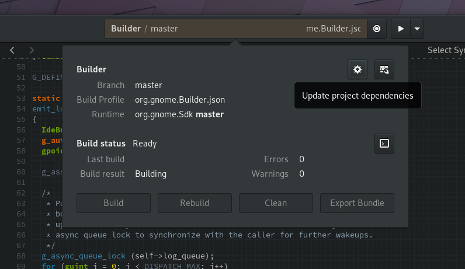
Task: Click the master branch value in popover
Action: [148, 85]
